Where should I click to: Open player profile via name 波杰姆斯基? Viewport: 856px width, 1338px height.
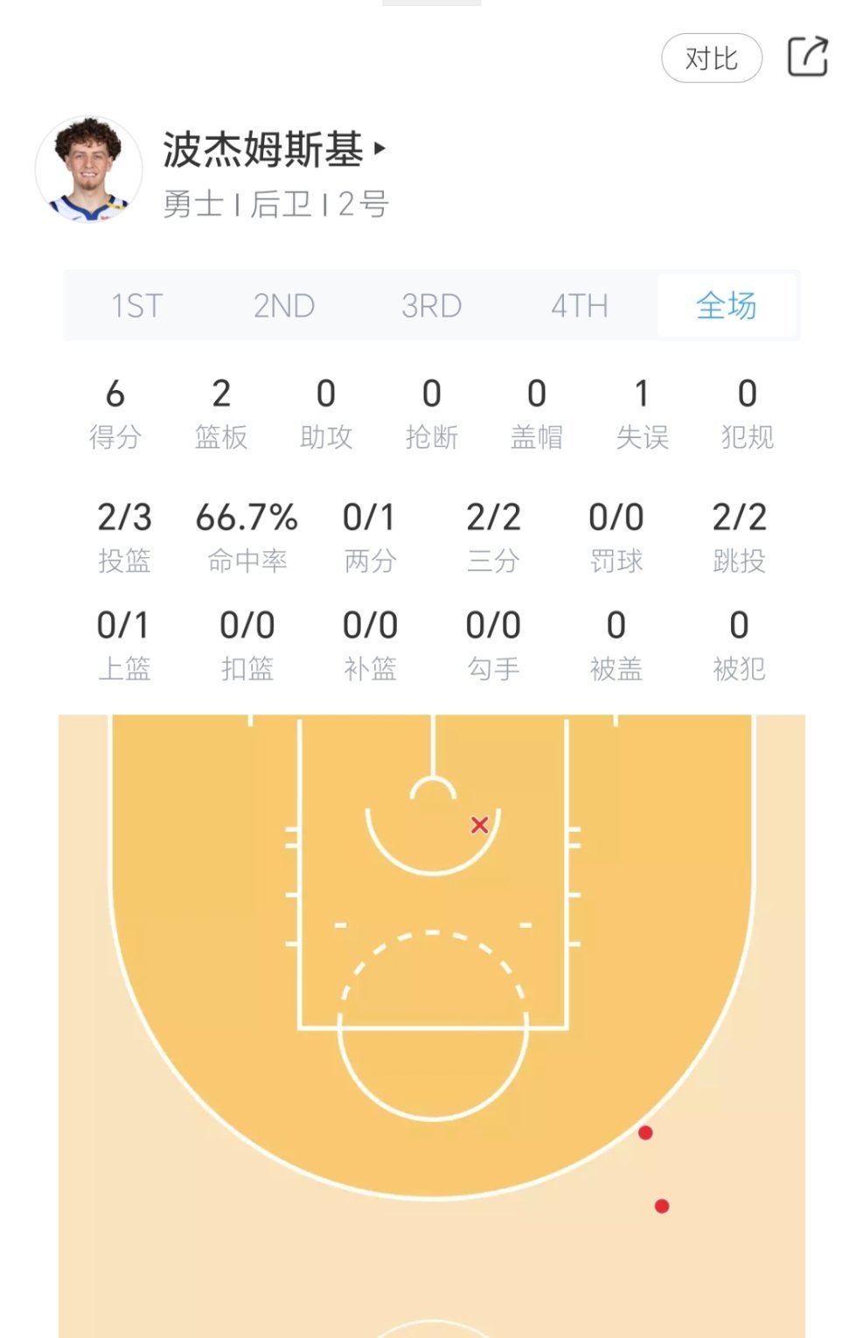(262, 150)
